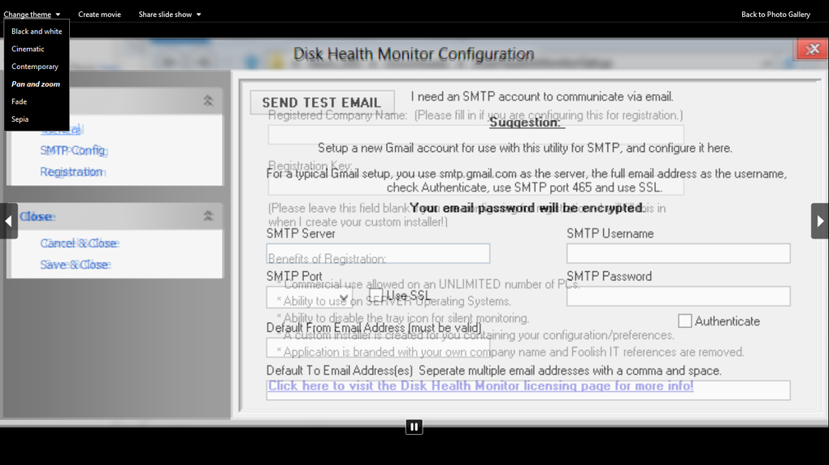Click the Close section header text
829x465 pixels.
pyautogui.click(x=37, y=217)
